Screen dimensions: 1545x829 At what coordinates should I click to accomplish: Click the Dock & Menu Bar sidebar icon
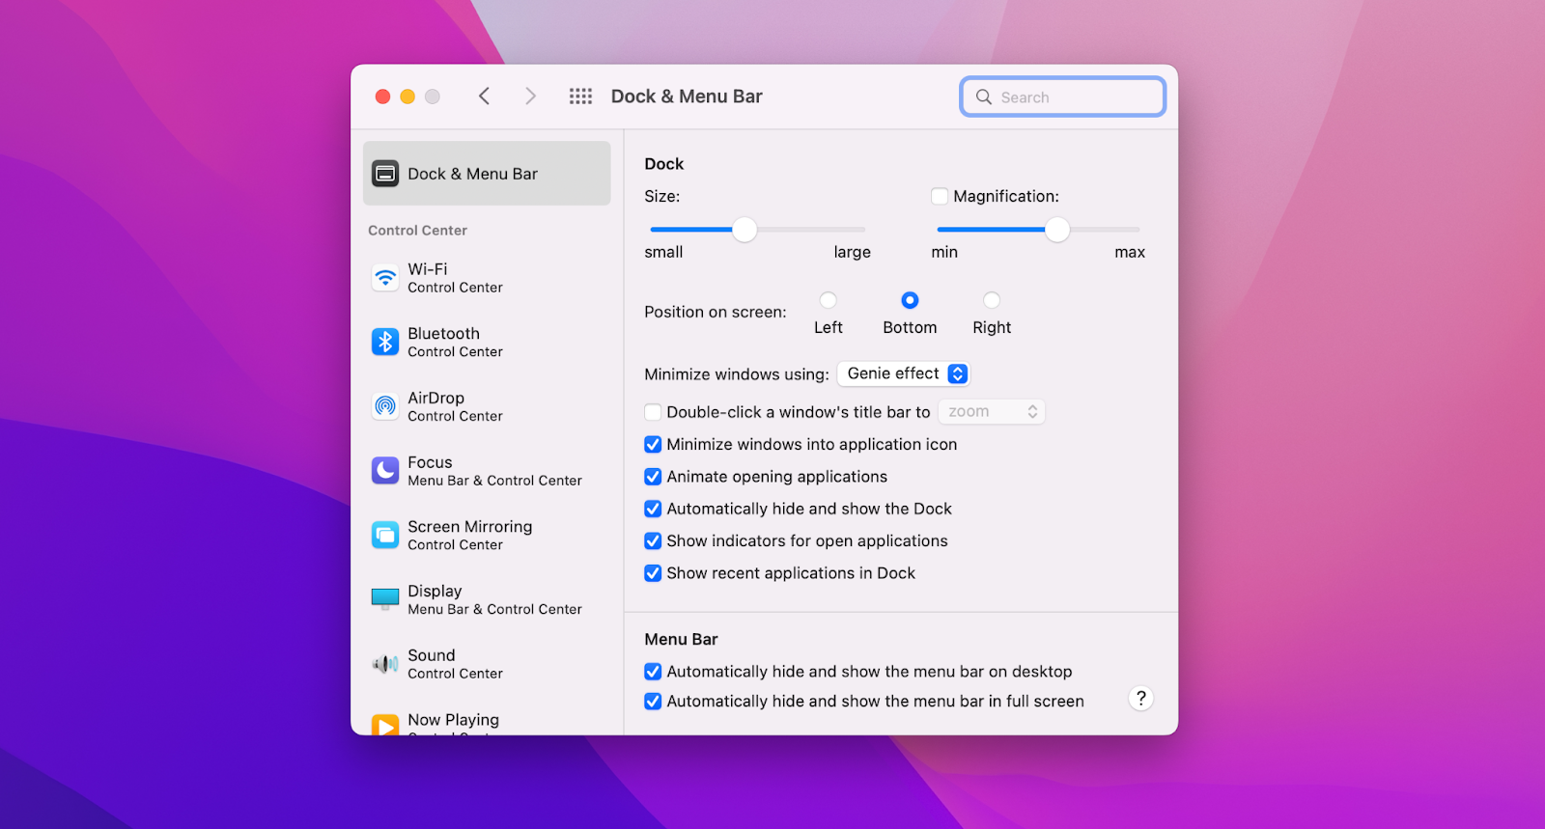click(x=385, y=174)
